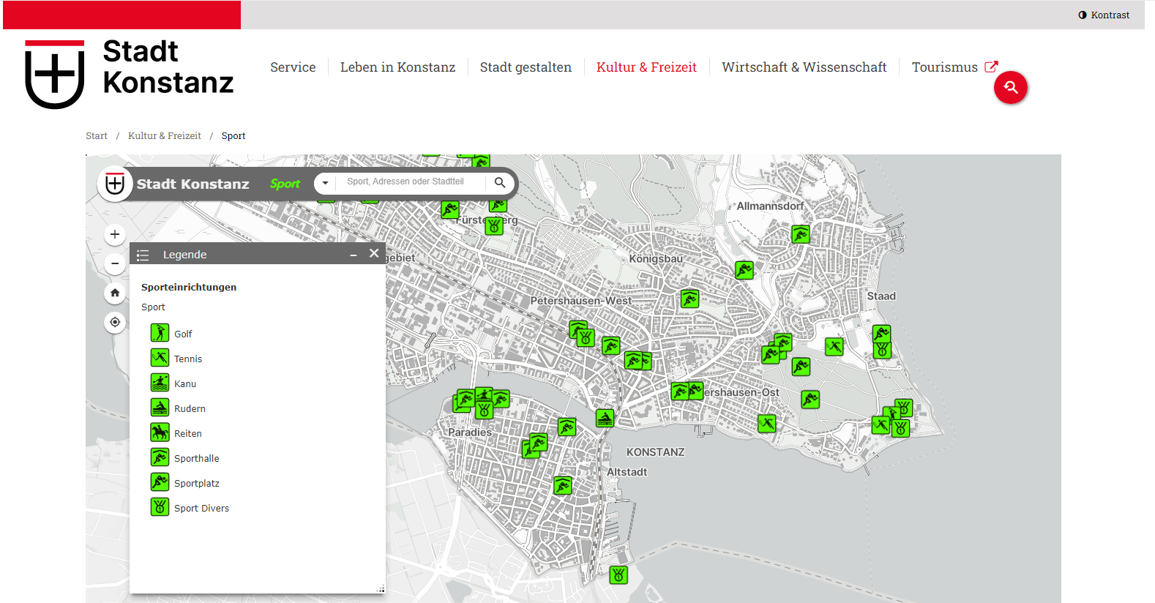Select the Sport Divers marker at harbor south

tap(618, 575)
